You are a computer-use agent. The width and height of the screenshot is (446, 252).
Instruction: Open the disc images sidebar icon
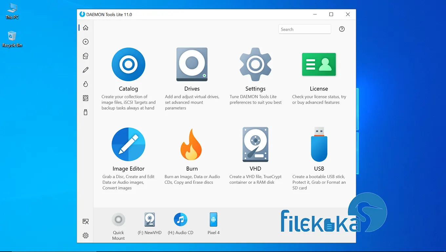click(86, 42)
